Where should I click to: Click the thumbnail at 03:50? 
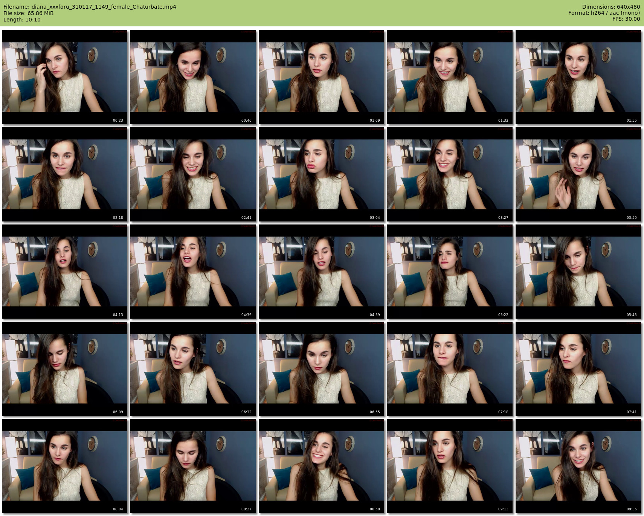coord(578,174)
